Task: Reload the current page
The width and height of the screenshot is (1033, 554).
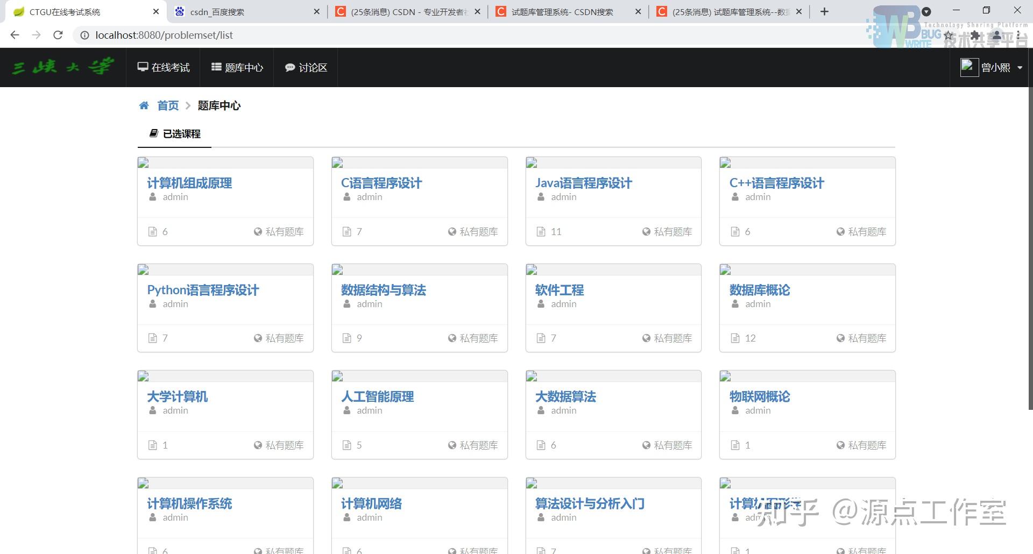Action: pyautogui.click(x=58, y=35)
